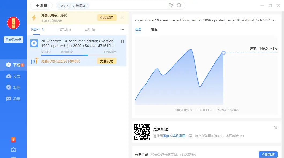The height and width of the screenshot is (158, 284).
Task: Click the help question mark icon
Action: (275, 128)
